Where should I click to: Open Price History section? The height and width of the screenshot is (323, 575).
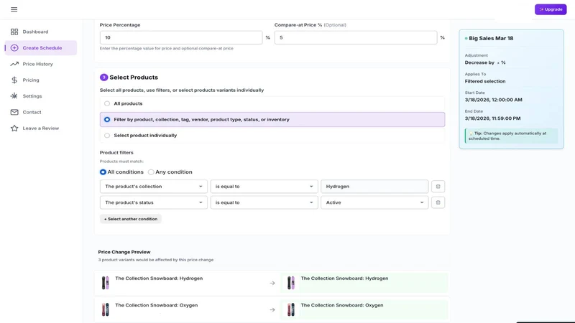[x=41, y=64]
